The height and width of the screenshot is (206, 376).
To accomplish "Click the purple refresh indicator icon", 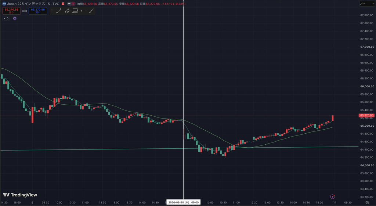I will (15, 18).
